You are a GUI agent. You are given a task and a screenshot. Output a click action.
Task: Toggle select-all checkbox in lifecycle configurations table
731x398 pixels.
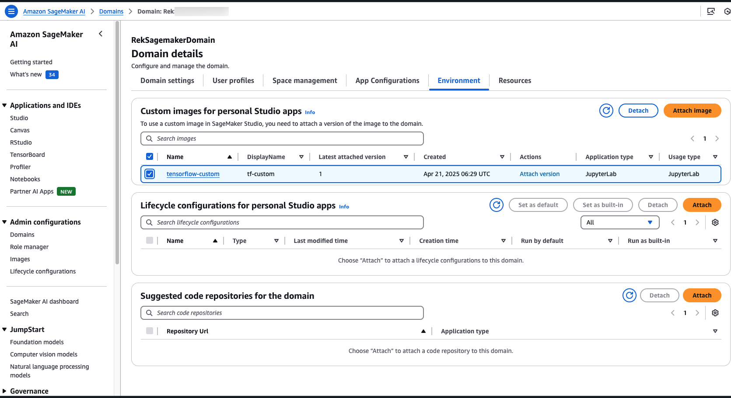(x=150, y=240)
